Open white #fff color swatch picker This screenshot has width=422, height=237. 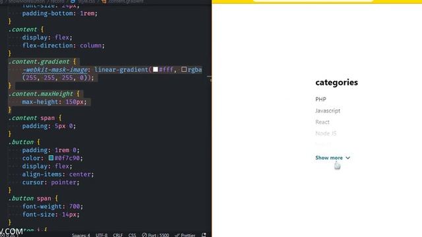click(x=156, y=70)
